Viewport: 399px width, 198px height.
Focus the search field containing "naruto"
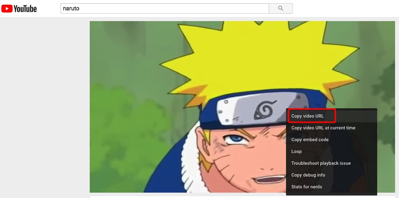pyautogui.click(x=164, y=8)
